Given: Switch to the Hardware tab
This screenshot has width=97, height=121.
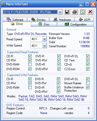Looking at the screenshot, I should [62, 20].
